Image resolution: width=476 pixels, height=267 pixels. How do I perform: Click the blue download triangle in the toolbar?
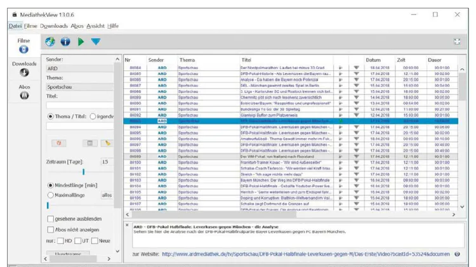96,42
